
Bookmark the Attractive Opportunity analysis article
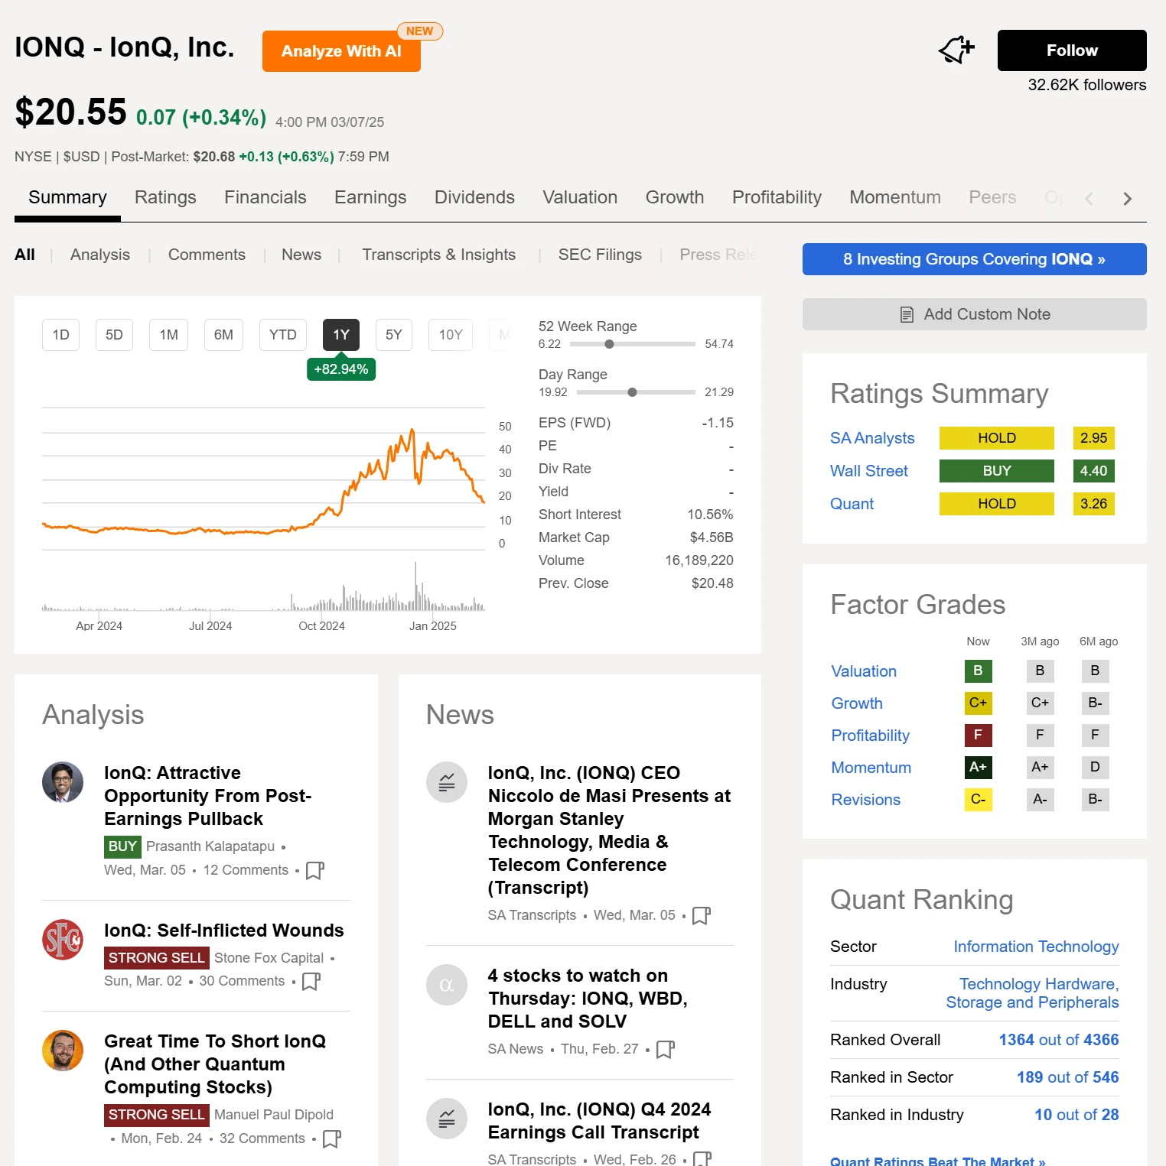point(315,871)
